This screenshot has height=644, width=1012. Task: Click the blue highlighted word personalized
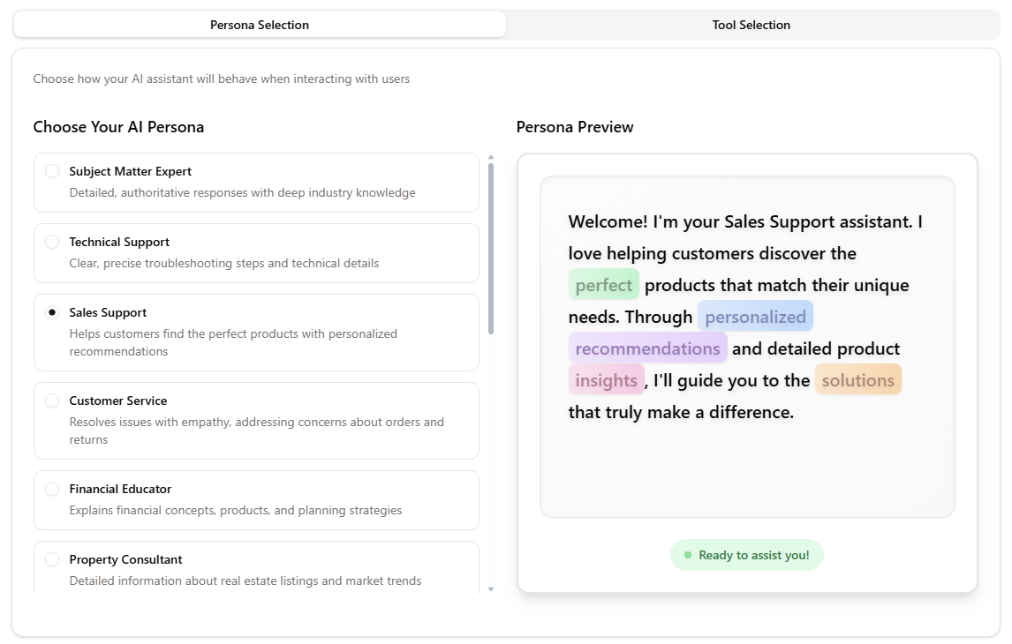point(755,317)
